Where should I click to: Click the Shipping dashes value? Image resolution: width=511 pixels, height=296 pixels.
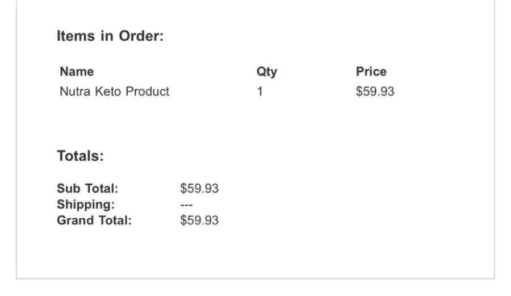[x=186, y=205]
